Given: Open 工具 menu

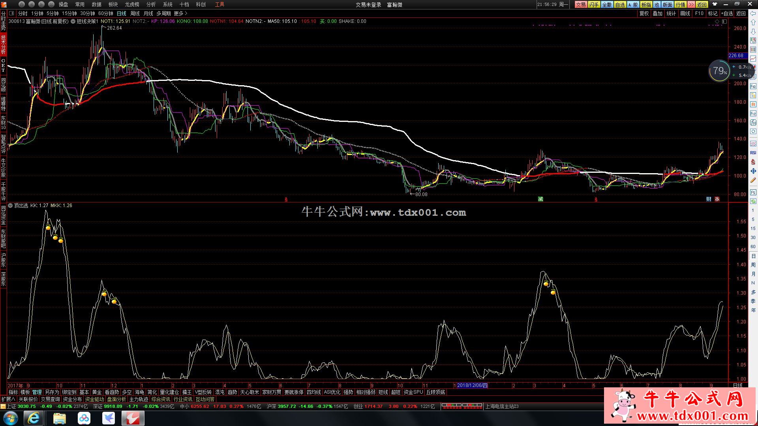Looking at the screenshot, I should (x=220, y=4).
